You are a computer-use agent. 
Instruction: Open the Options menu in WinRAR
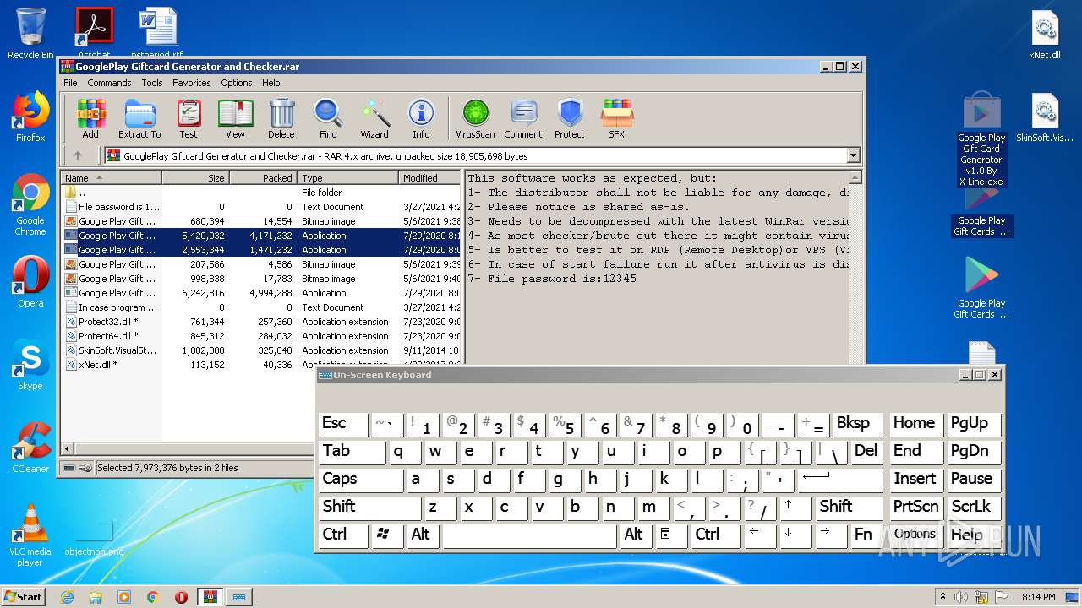point(237,83)
